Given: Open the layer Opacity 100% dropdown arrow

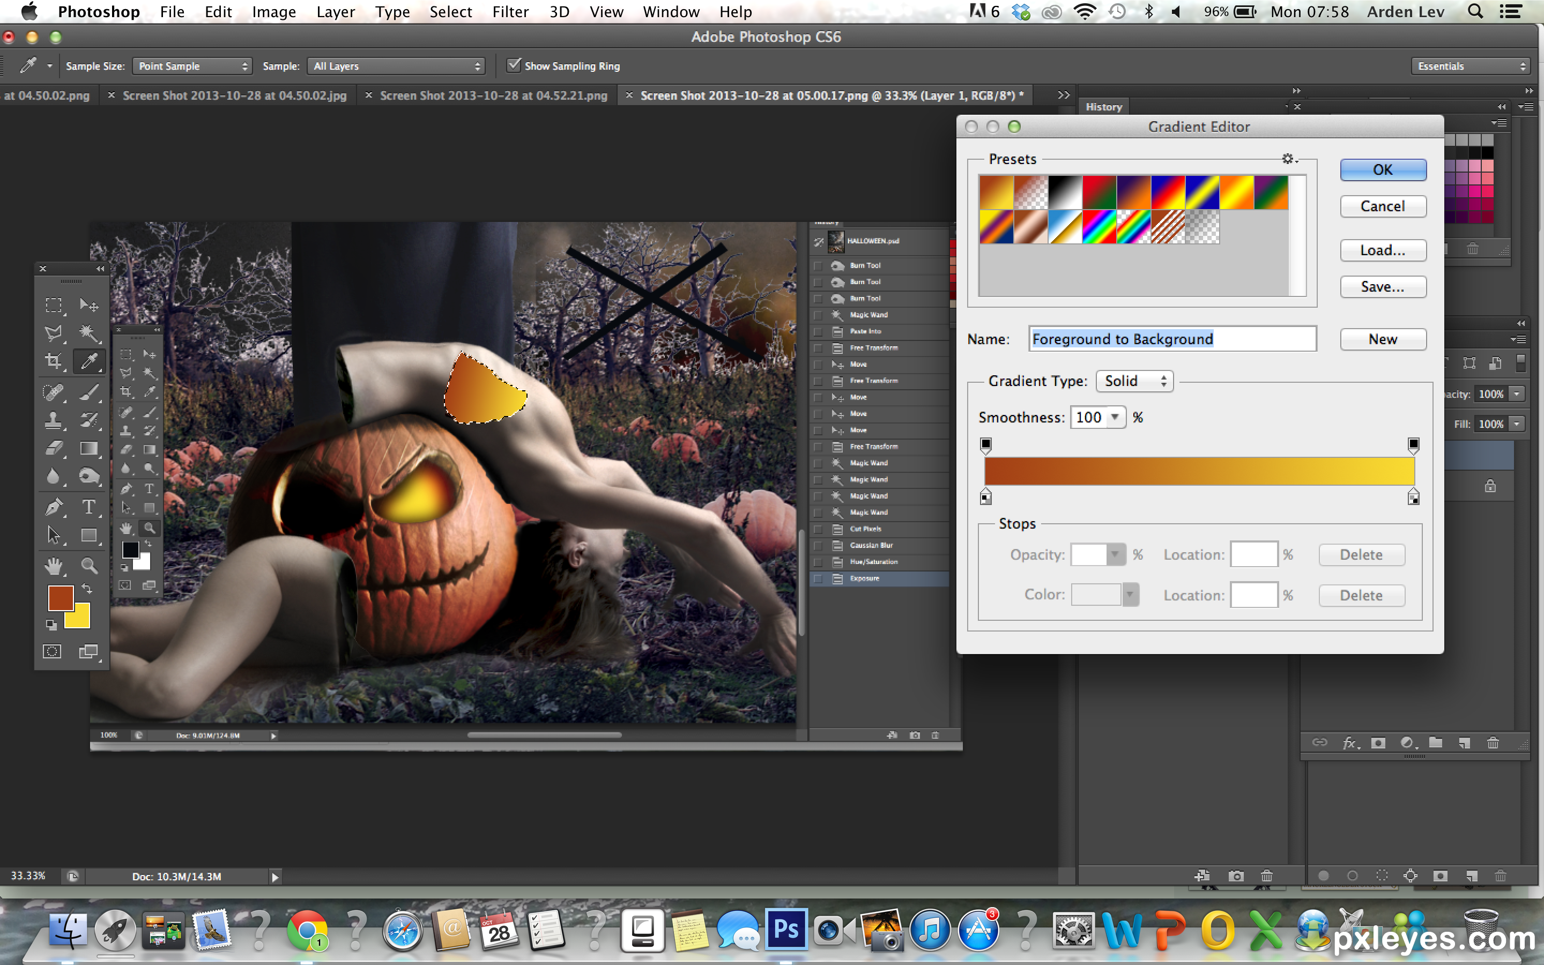Looking at the screenshot, I should pyautogui.click(x=1517, y=394).
